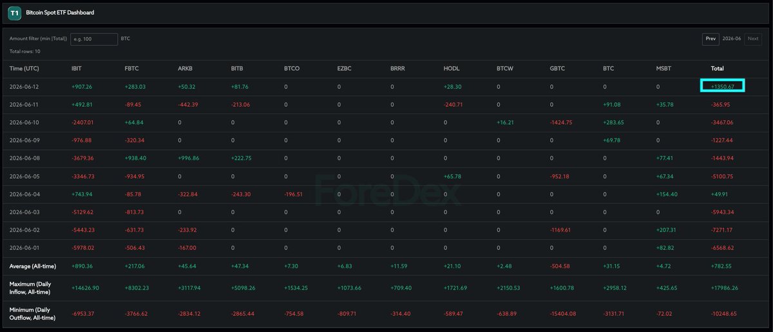The image size is (773, 332).
Task: Click the 2026-06-10 date cell
Action: 23,122
